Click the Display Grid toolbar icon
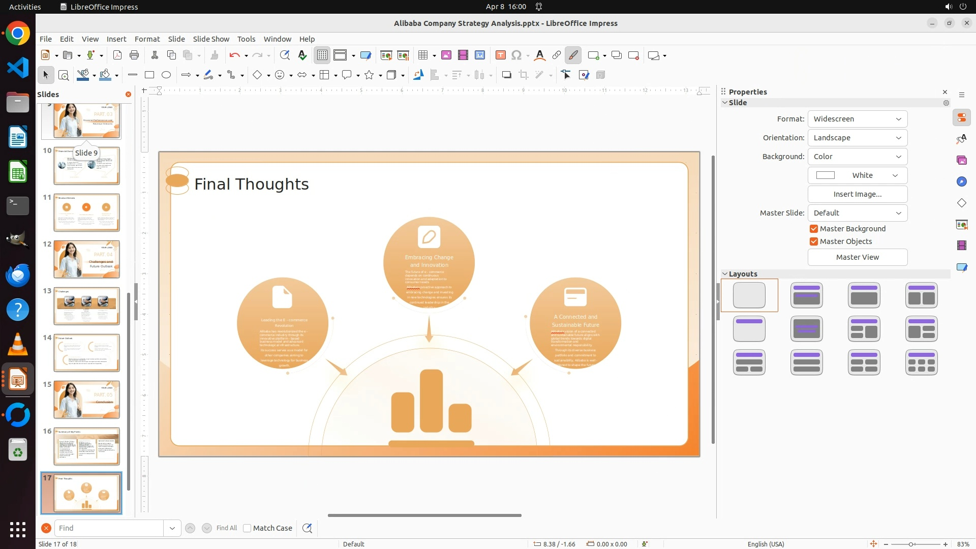 point(322,55)
